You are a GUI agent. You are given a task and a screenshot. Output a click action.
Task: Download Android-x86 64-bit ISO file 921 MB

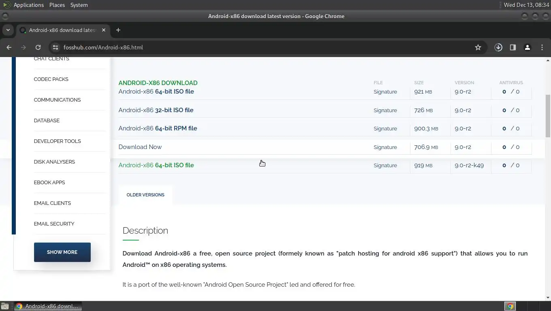point(156,92)
